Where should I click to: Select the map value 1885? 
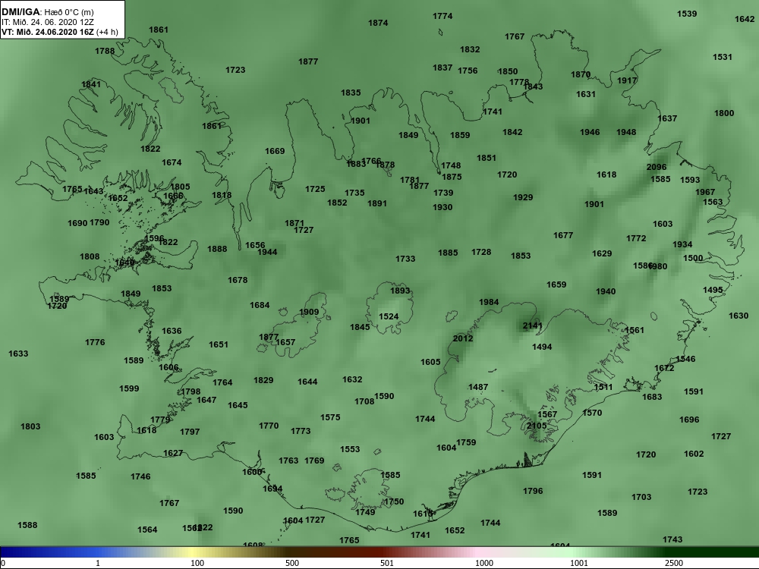(449, 253)
